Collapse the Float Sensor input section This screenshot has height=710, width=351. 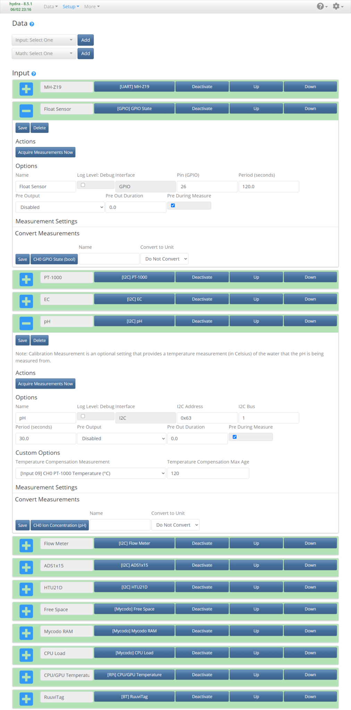26,111
